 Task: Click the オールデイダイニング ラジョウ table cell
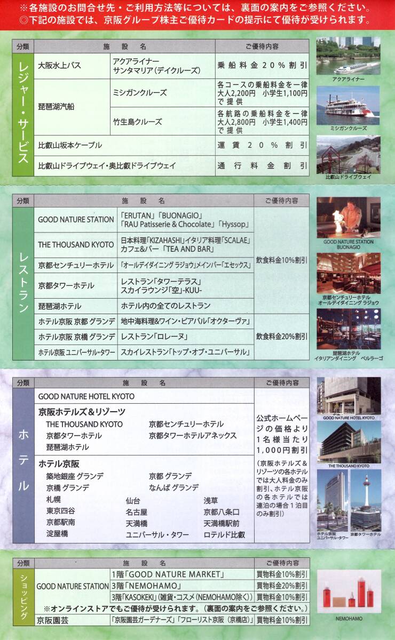186,265
